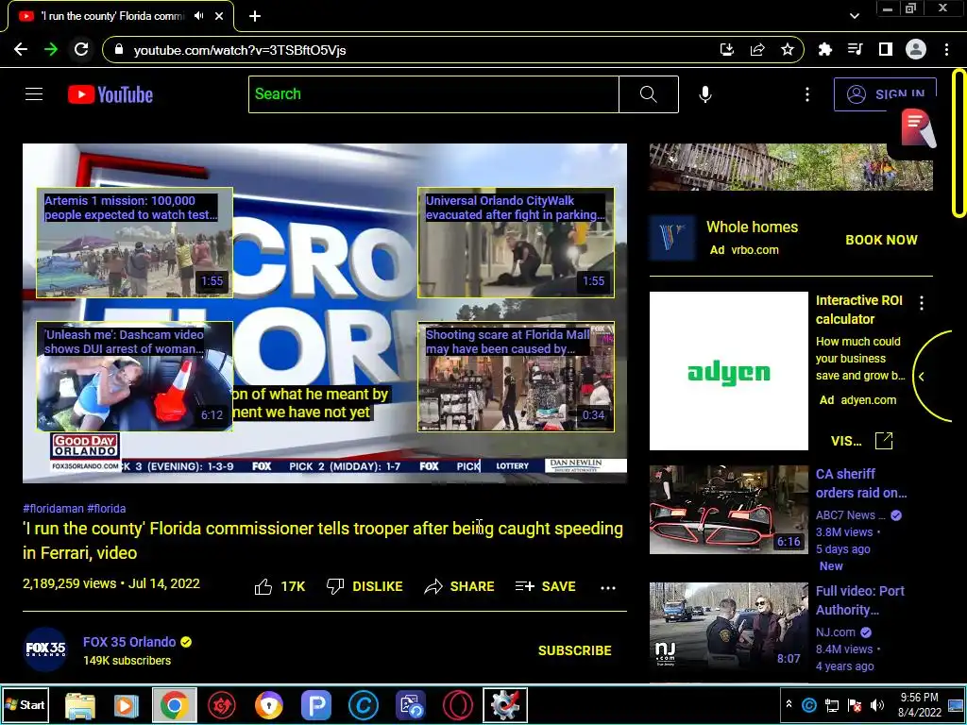
Task: Open the blue P app in taskbar
Action: (x=316, y=705)
